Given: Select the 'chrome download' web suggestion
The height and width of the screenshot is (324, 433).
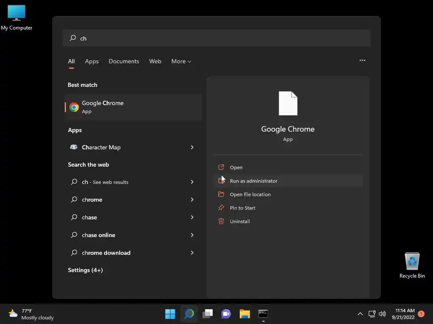Looking at the screenshot, I should (133, 253).
